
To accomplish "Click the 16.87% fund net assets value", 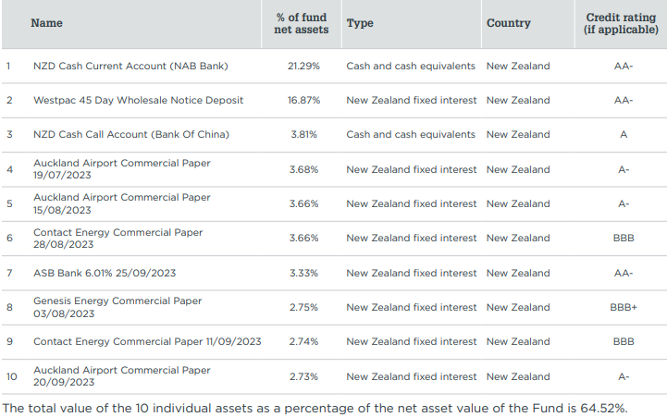I will click(x=303, y=100).
